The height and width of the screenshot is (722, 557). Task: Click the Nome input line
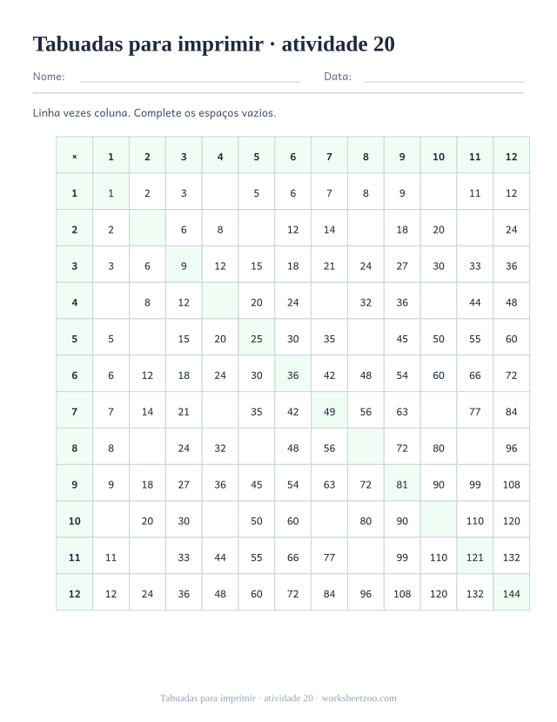(x=190, y=77)
